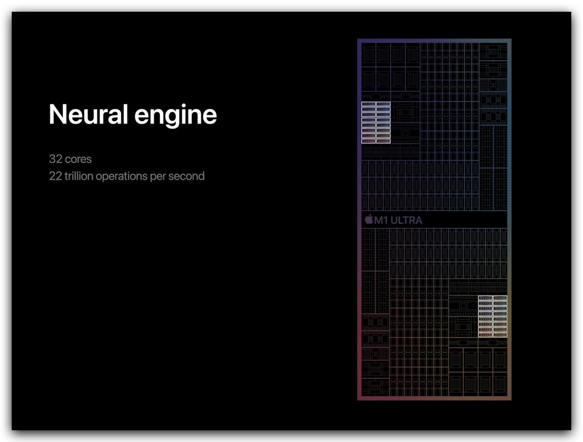Screen dimensions: 583x442
Task: Click the number "32" in the specs
Action: (x=55, y=159)
